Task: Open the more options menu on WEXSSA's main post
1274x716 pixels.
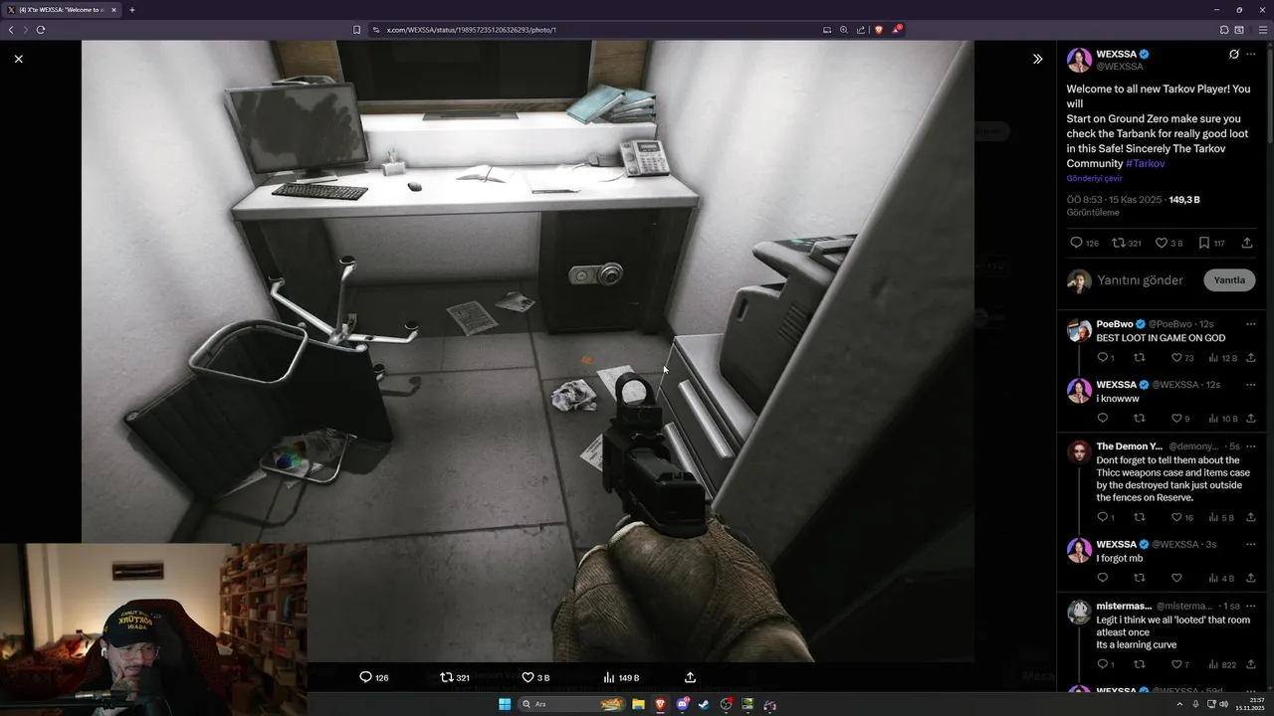Action: (1251, 54)
